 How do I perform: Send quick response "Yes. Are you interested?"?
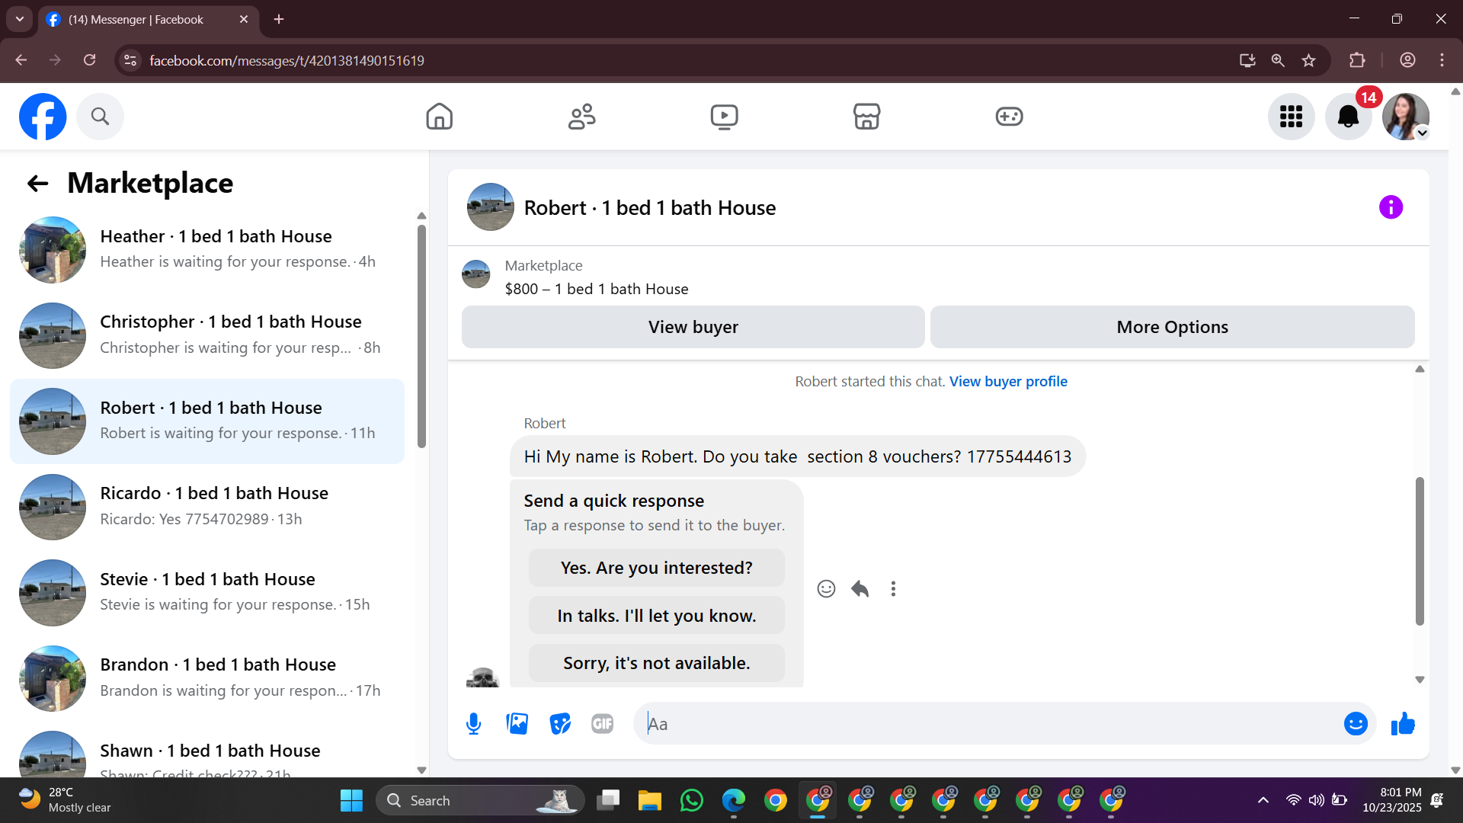point(656,568)
